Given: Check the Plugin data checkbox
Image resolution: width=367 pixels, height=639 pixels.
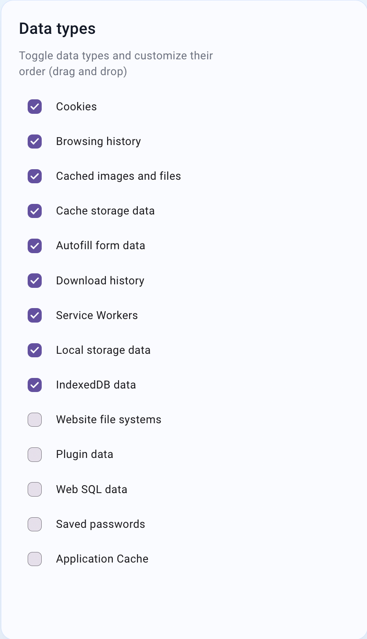Looking at the screenshot, I should tap(34, 454).
